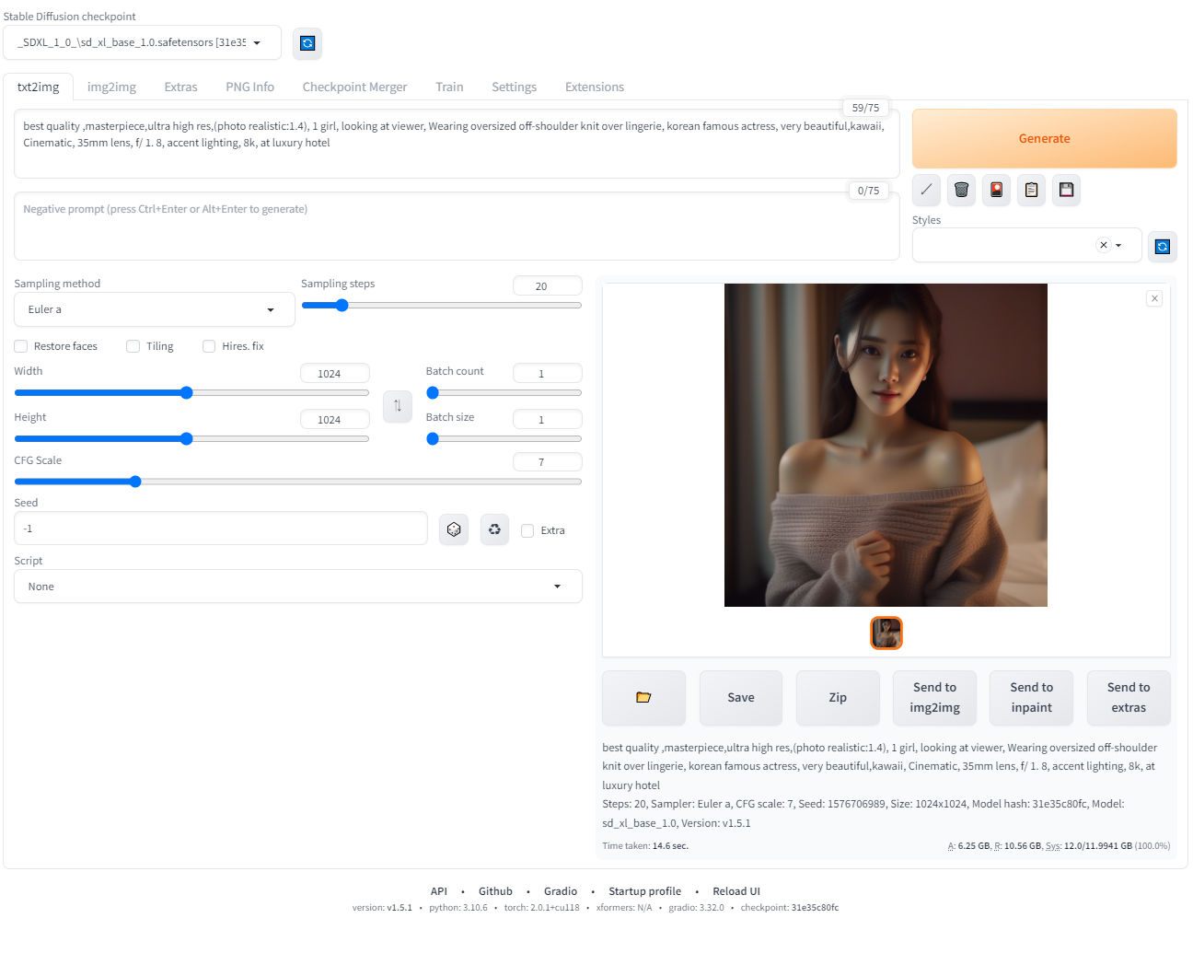Expand the Script dropdown
The image size is (1193, 953).
click(297, 587)
